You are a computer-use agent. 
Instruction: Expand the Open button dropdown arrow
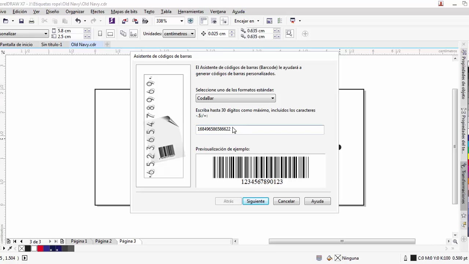click(13, 21)
